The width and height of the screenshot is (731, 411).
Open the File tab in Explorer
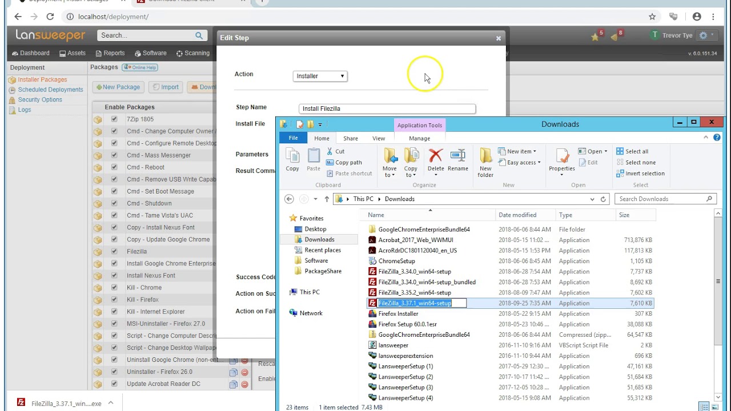293,138
